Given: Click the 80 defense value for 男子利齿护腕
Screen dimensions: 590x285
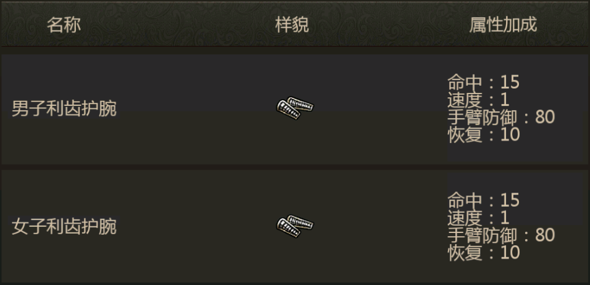Looking at the screenshot, I should (x=545, y=117).
